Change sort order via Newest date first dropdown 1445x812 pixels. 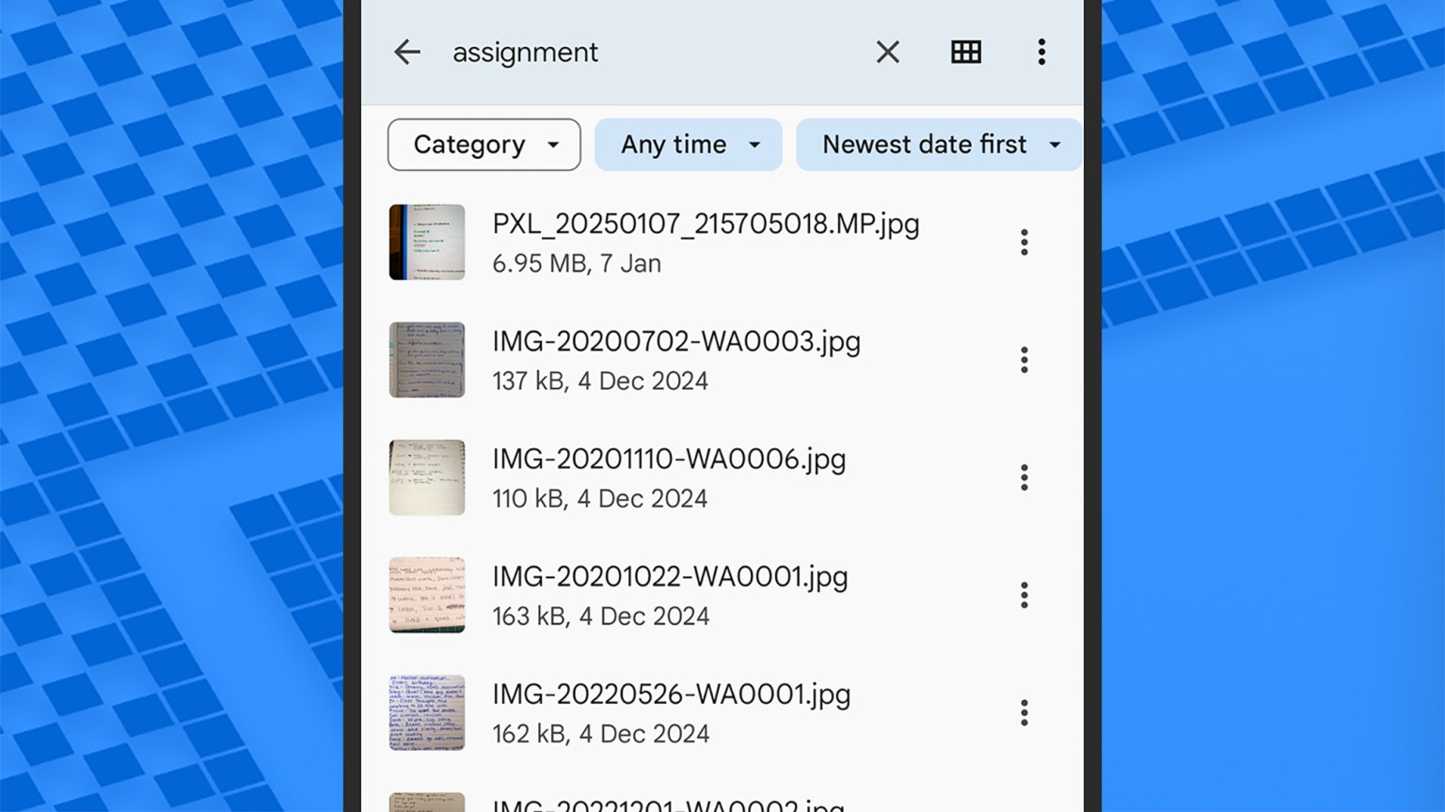click(x=938, y=144)
